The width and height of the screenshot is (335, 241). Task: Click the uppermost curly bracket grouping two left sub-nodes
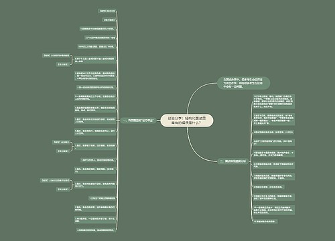click(72, 60)
